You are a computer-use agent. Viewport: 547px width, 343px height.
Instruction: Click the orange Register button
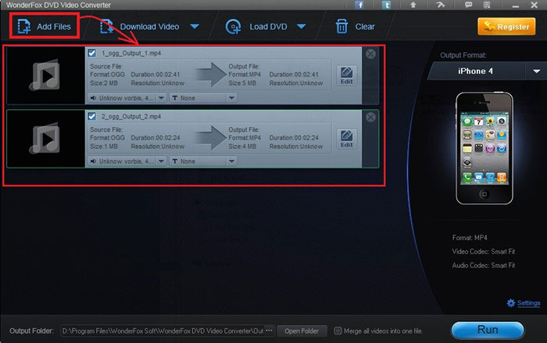coord(506,27)
